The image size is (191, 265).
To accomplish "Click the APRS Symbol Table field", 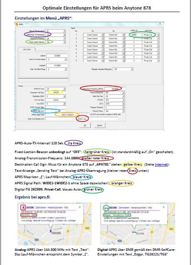I will click(56, 107).
